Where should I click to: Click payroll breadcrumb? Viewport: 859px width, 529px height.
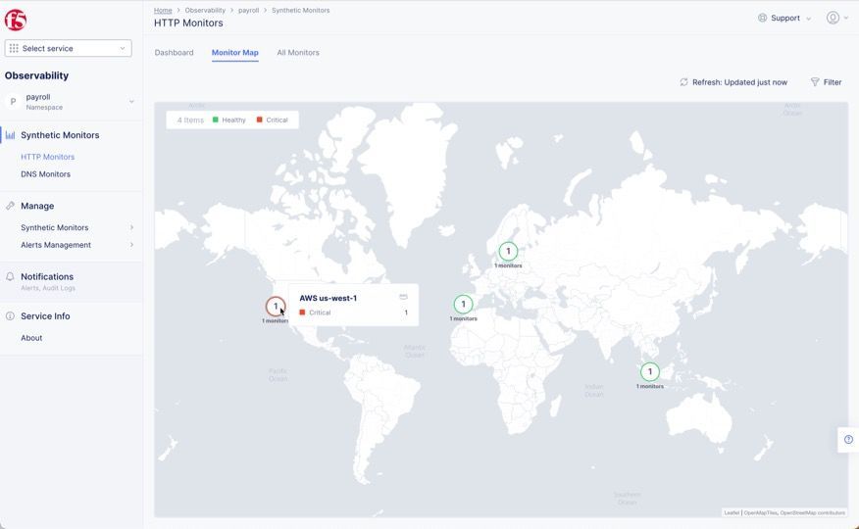tap(249, 11)
